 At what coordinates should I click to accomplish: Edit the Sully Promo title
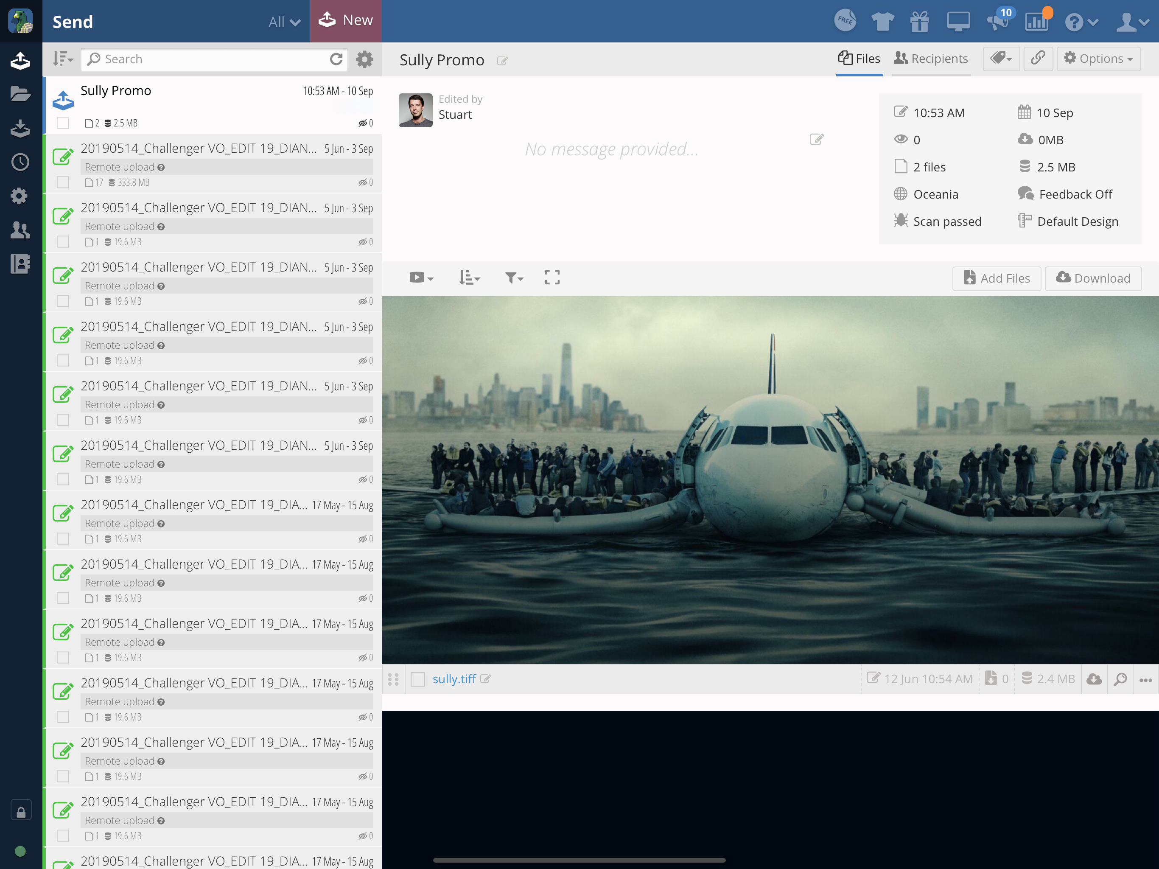point(502,61)
